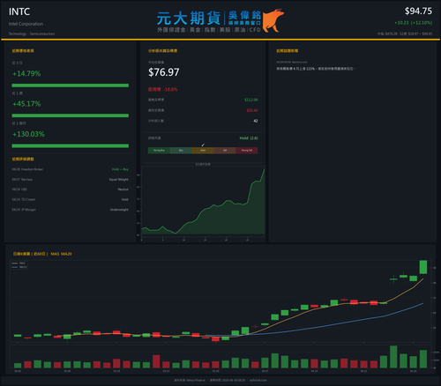The height and width of the screenshot is (386, 441).
Task: Click the green bar under +45.17%
Action: (71, 115)
